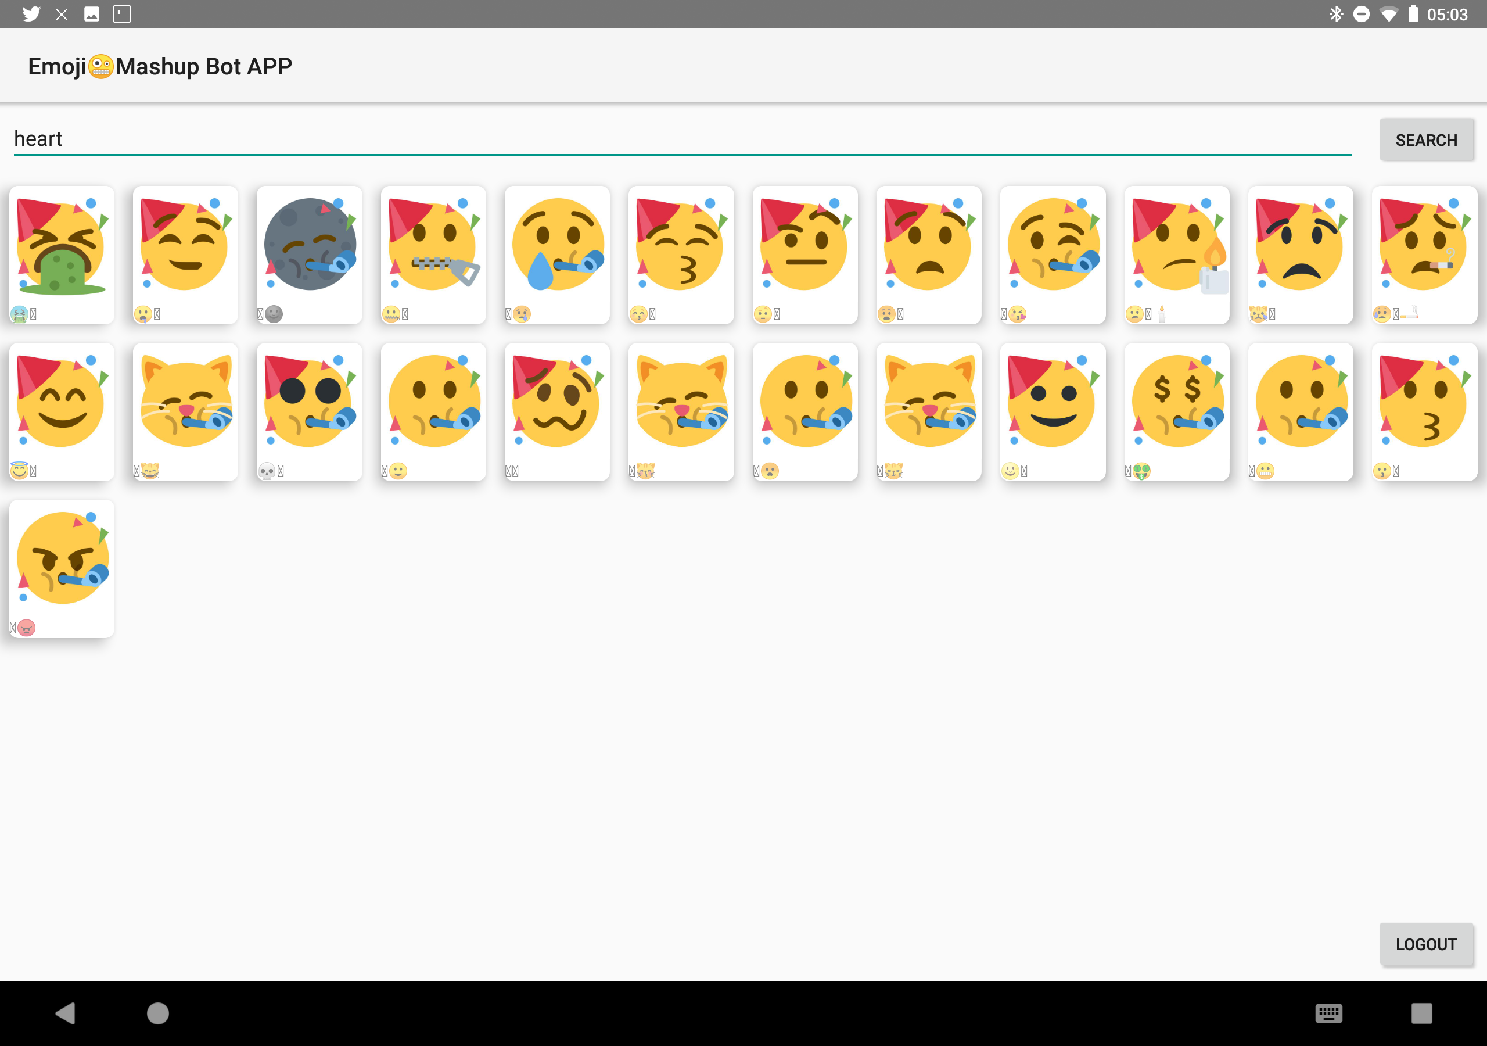Tap the Android back navigation button
The image size is (1487, 1046).
click(x=66, y=1012)
